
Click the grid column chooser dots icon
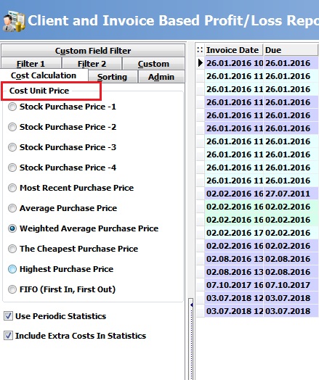(200, 50)
